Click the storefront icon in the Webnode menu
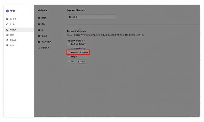 (39, 42)
